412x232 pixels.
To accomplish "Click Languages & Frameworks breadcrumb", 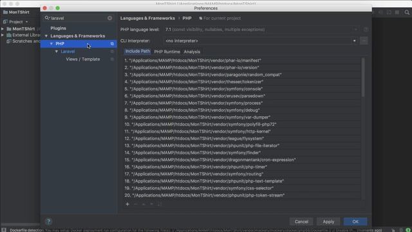I will pyautogui.click(x=147, y=18).
